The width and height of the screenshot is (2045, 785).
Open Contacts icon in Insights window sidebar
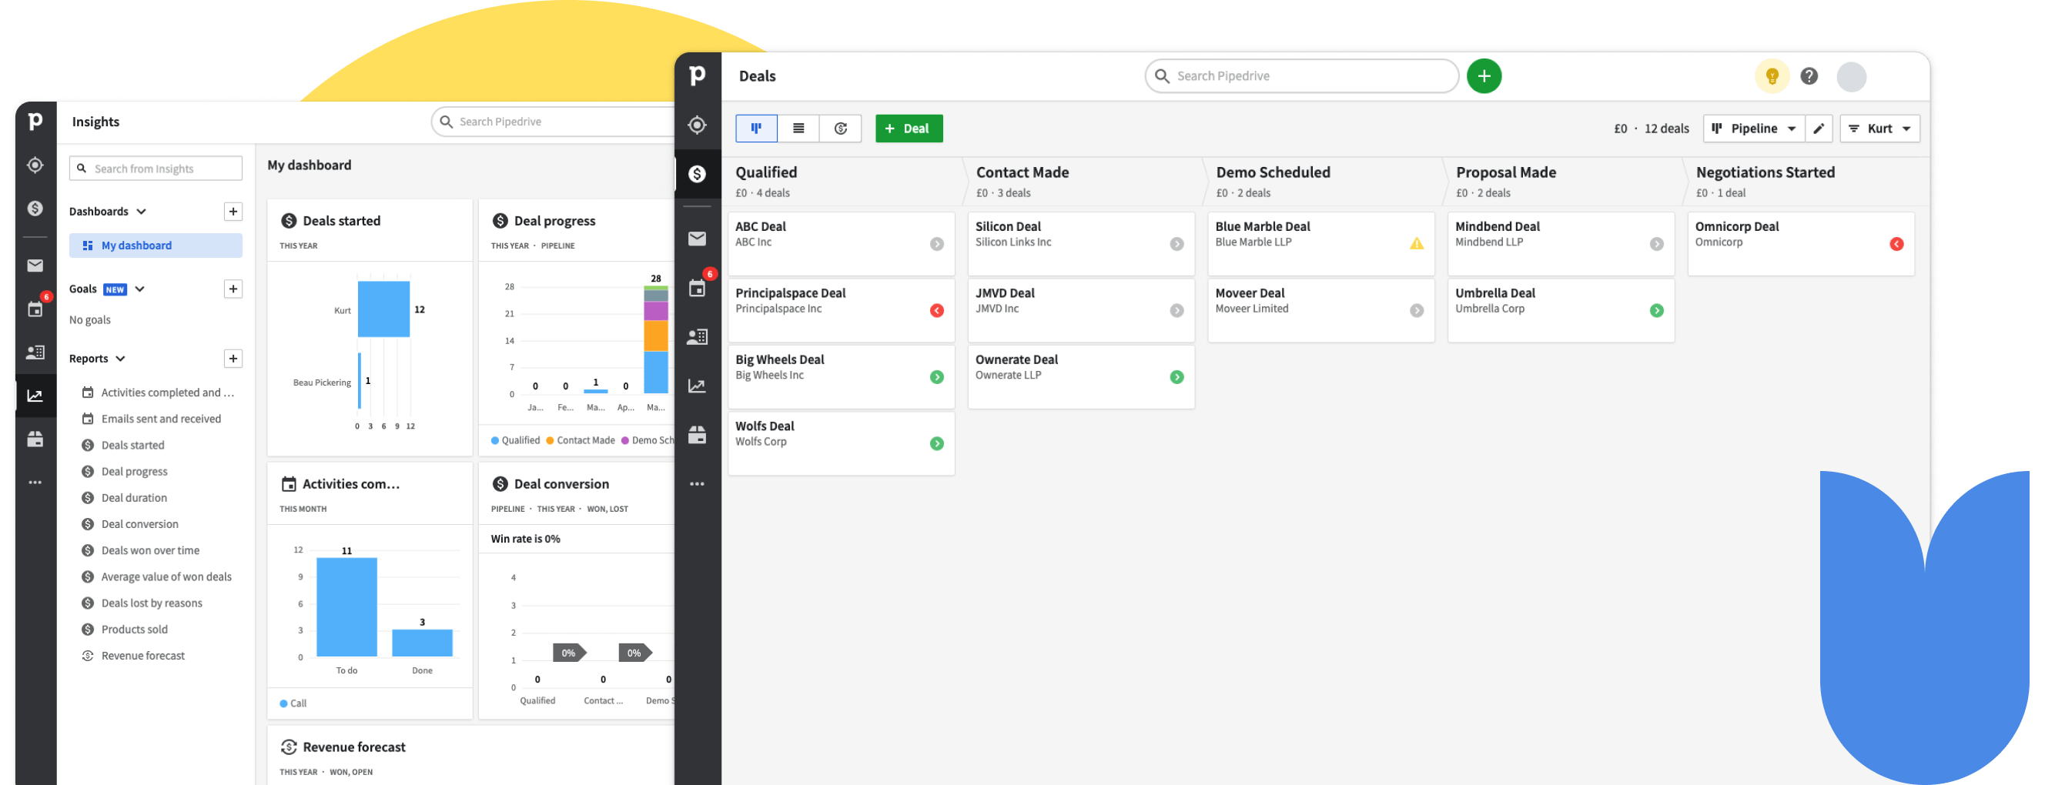tap(35, 352)
